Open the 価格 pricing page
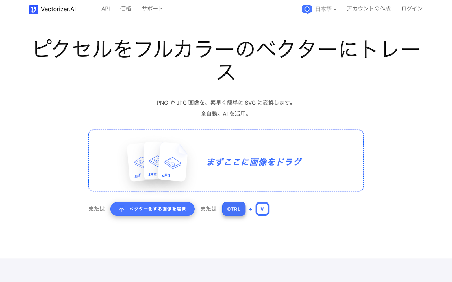 (126, 9)
